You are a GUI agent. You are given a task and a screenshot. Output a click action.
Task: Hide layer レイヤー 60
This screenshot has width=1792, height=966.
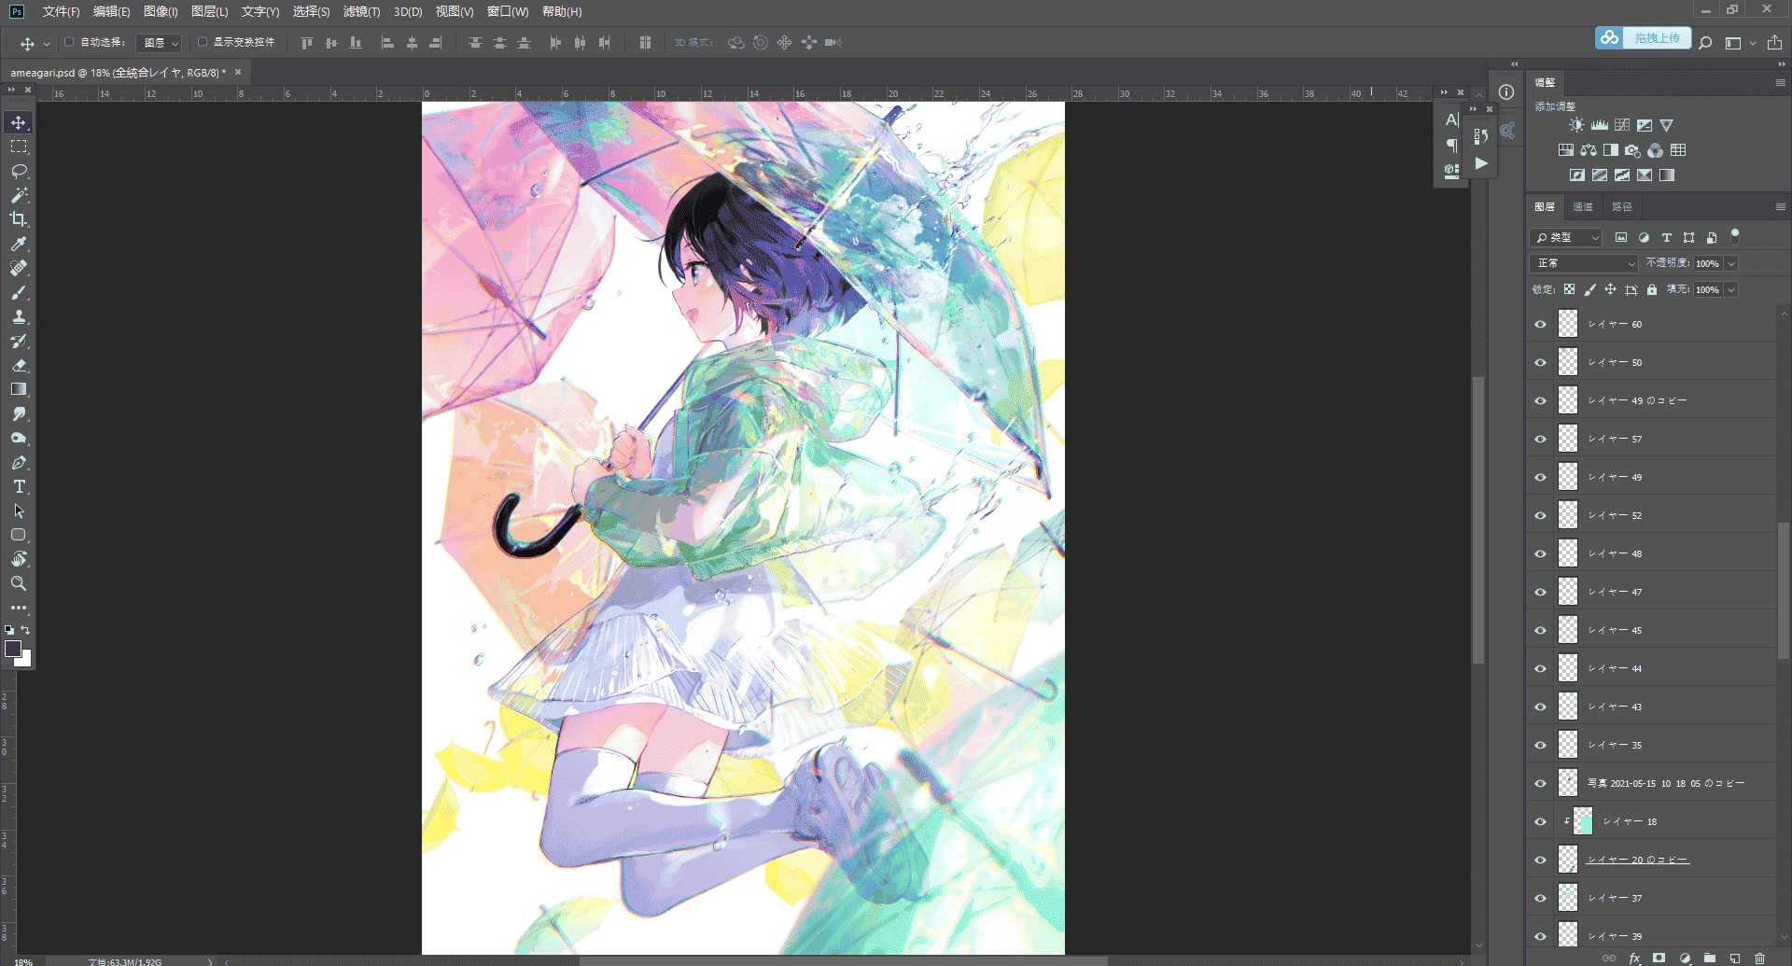tap(1540, 324)
